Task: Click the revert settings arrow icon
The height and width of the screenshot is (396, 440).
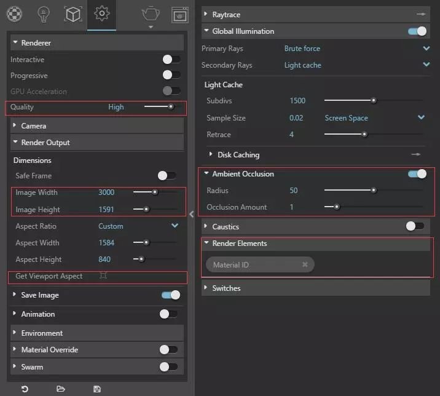Action: tap(25, 389)
